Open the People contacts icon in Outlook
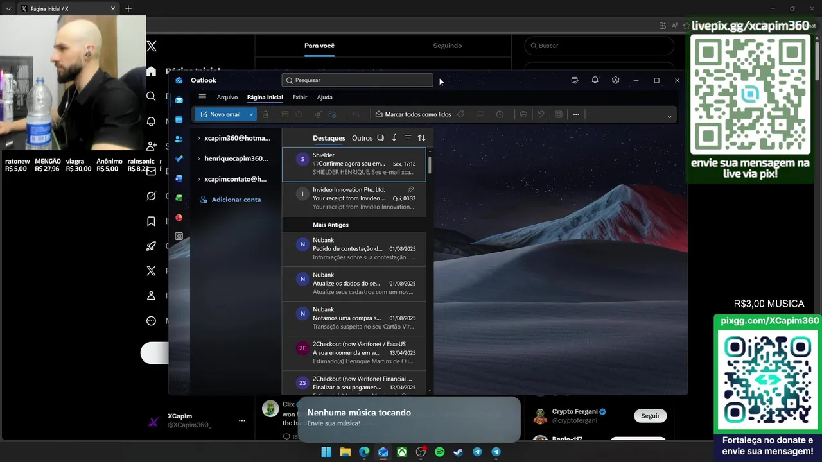The image size is (822, 462). pos(179,139)
